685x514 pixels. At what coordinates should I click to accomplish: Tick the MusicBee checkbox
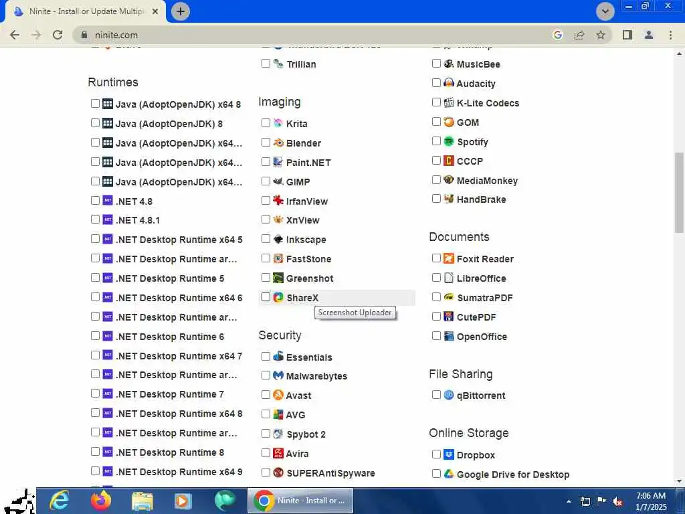click(x=436, y=64)
